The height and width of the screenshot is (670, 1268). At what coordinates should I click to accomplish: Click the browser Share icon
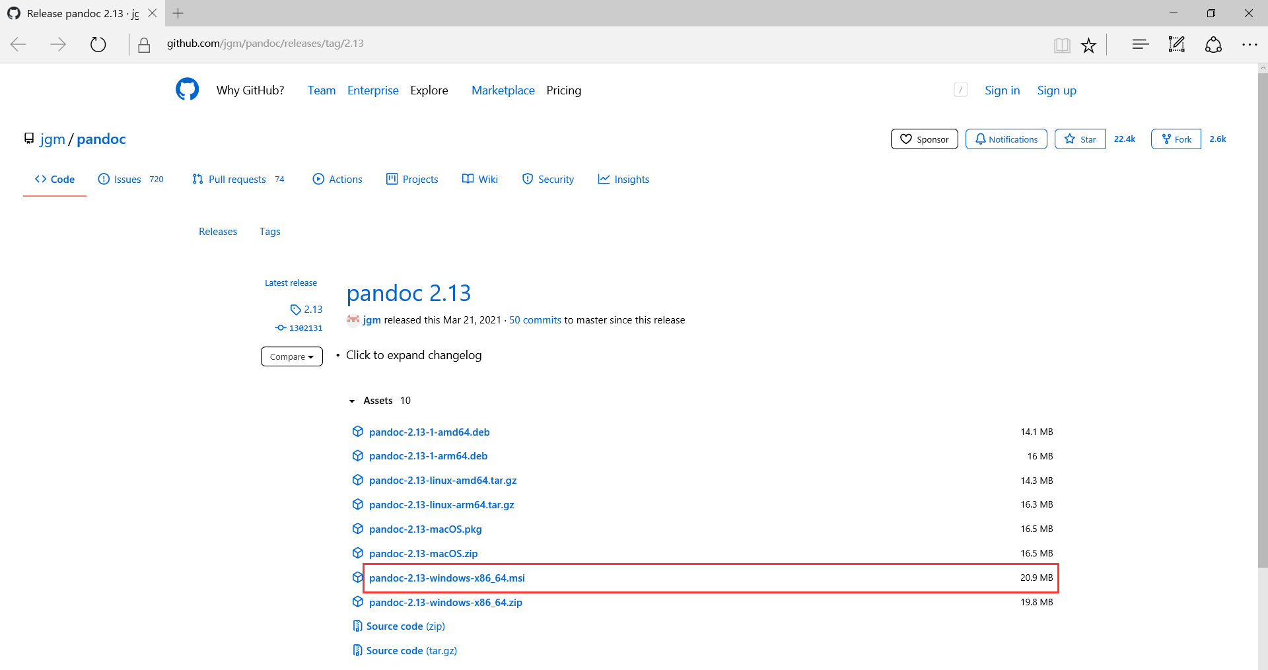point(1213,44)
